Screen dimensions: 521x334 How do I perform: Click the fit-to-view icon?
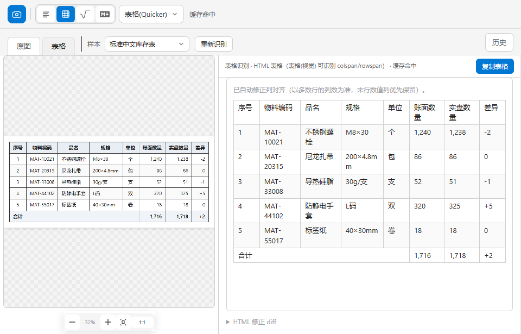(123, 322)
